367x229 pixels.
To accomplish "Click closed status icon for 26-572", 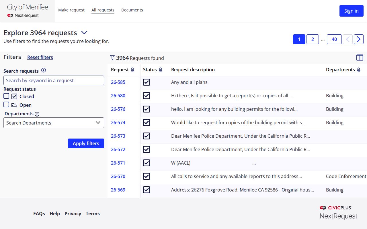I will coord(147,149).
